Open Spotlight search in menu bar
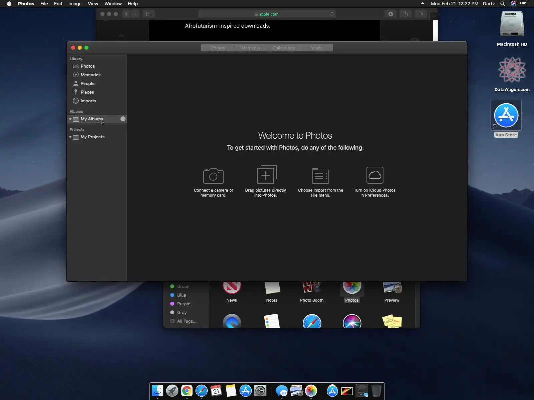534x400 pixels. coord(502,4)
